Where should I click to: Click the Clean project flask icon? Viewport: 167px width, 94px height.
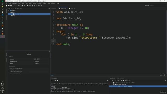point(37,6)
